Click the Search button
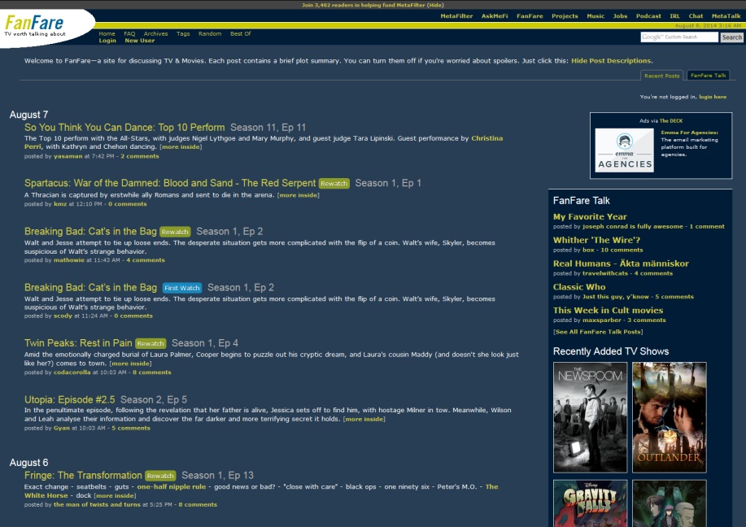Image resolution: width=746 pixels, height=527 pixels. pyautogui.click(x=731, y=37)
